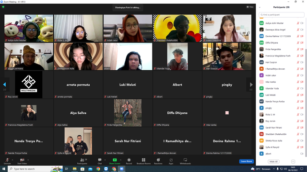Open the View layout dropdown
The width and height of the screenshot is (307, 172).
[x=250, y=7]
